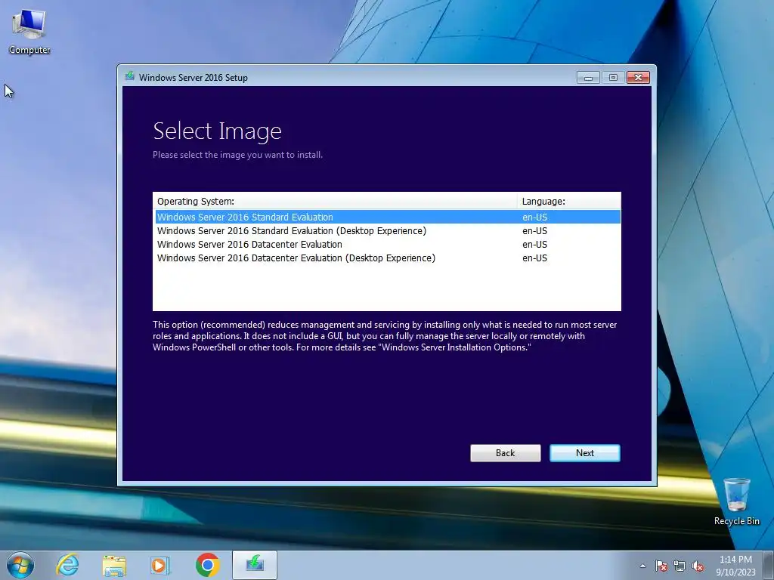
Task: Click the Show desktop strip beside the clock
Action: click(769, 565)
